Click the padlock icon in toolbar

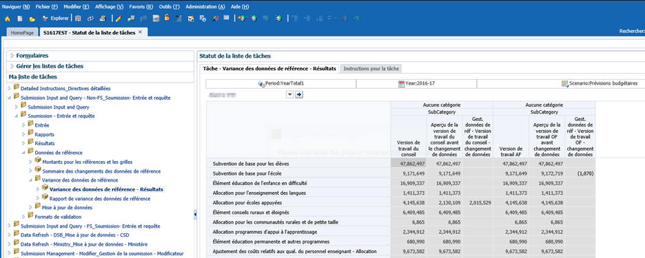167,18
